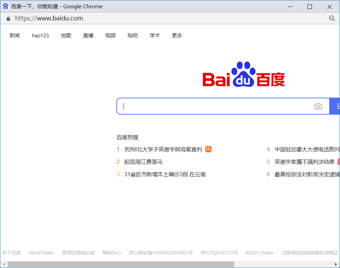Open hot search 吴谢宇家属不满判决结果
Screen dimensions: 340x268
coord(304,162)
